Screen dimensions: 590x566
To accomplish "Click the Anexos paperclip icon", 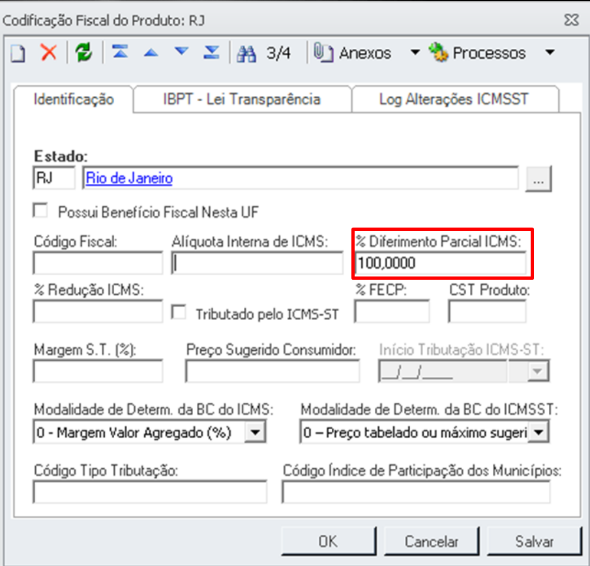I will [323, 53].
